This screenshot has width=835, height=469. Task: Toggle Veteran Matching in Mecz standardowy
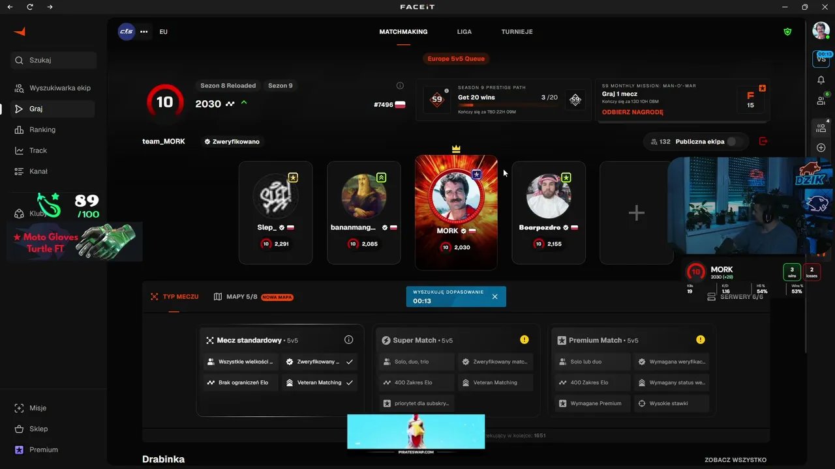click(x=320, y=382)
